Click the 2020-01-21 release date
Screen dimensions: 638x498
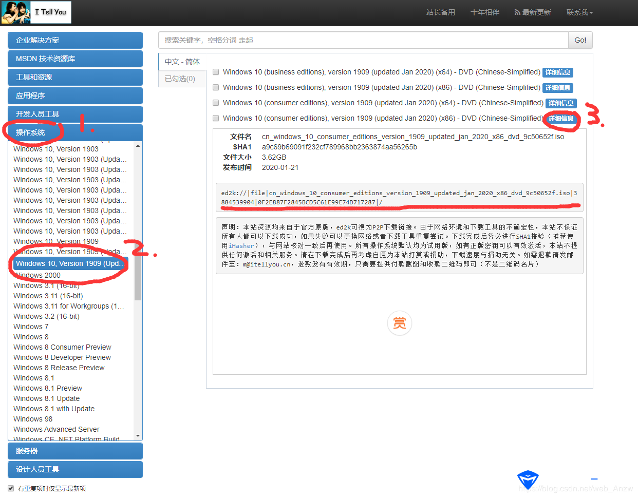280,167
